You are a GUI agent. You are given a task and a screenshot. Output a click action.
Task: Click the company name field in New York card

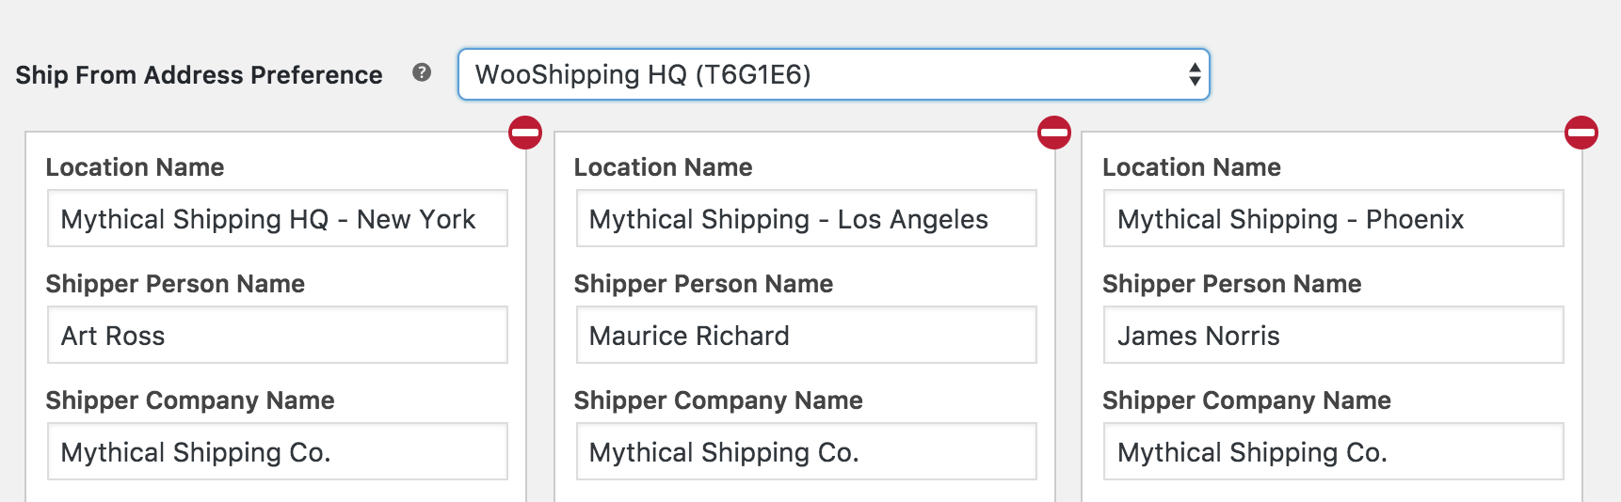[278, 452]
